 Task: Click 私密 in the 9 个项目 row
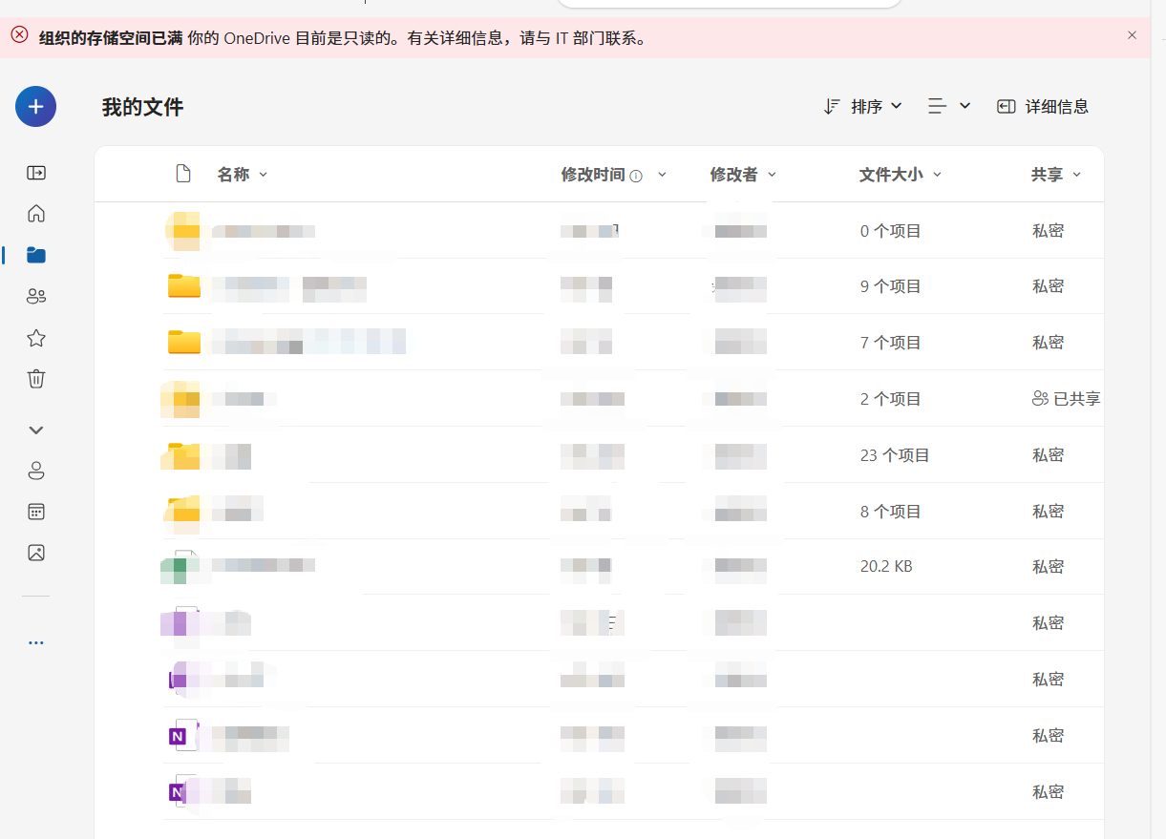[x=1048, y=286]
